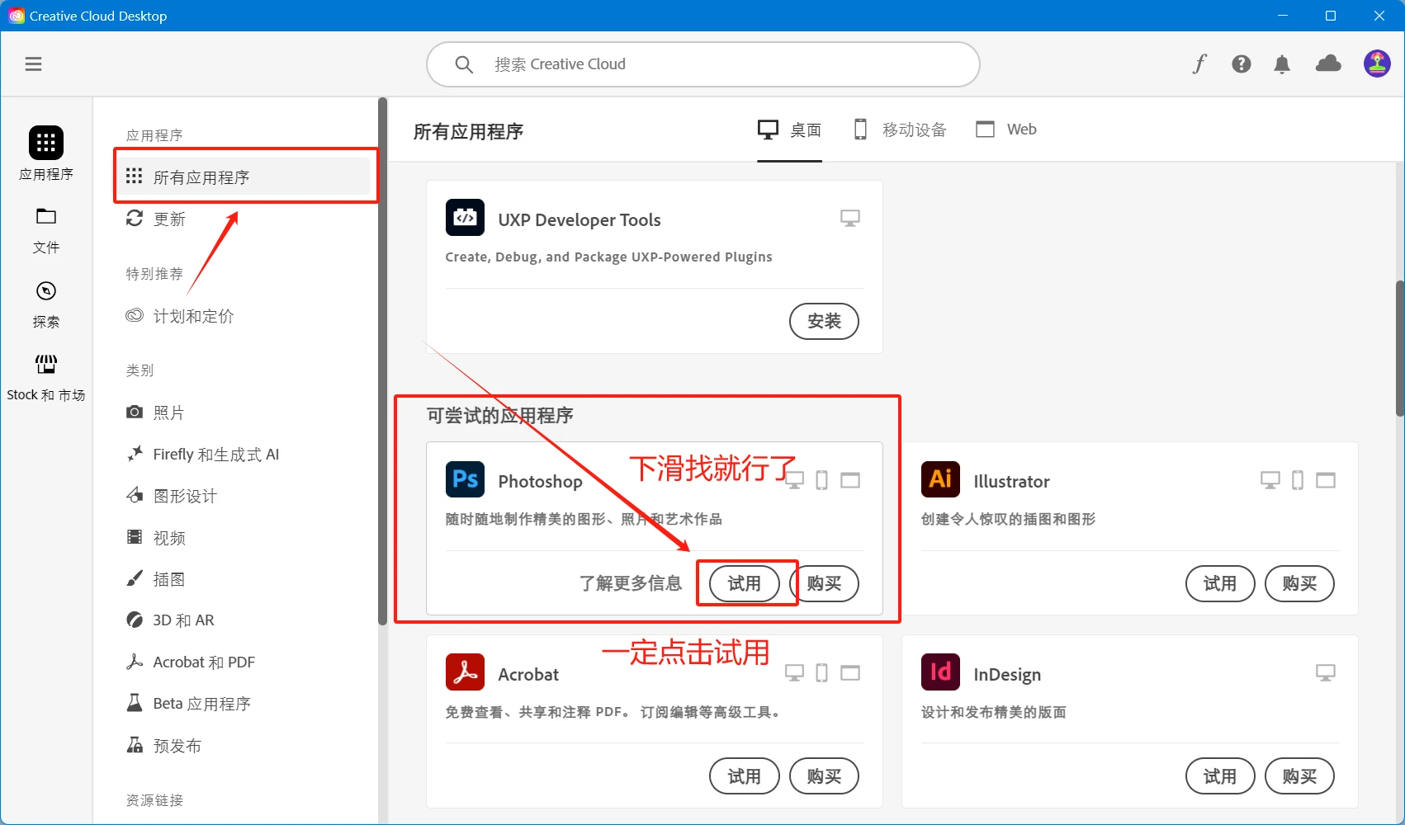The width and height of the screenshot is (1405, 825).
Task: Click the Illustrator app icon
Action: tap(940, 479)
